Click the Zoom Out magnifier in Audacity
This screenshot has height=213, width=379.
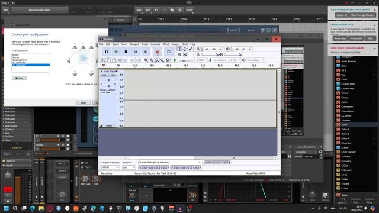pos(152,60)
